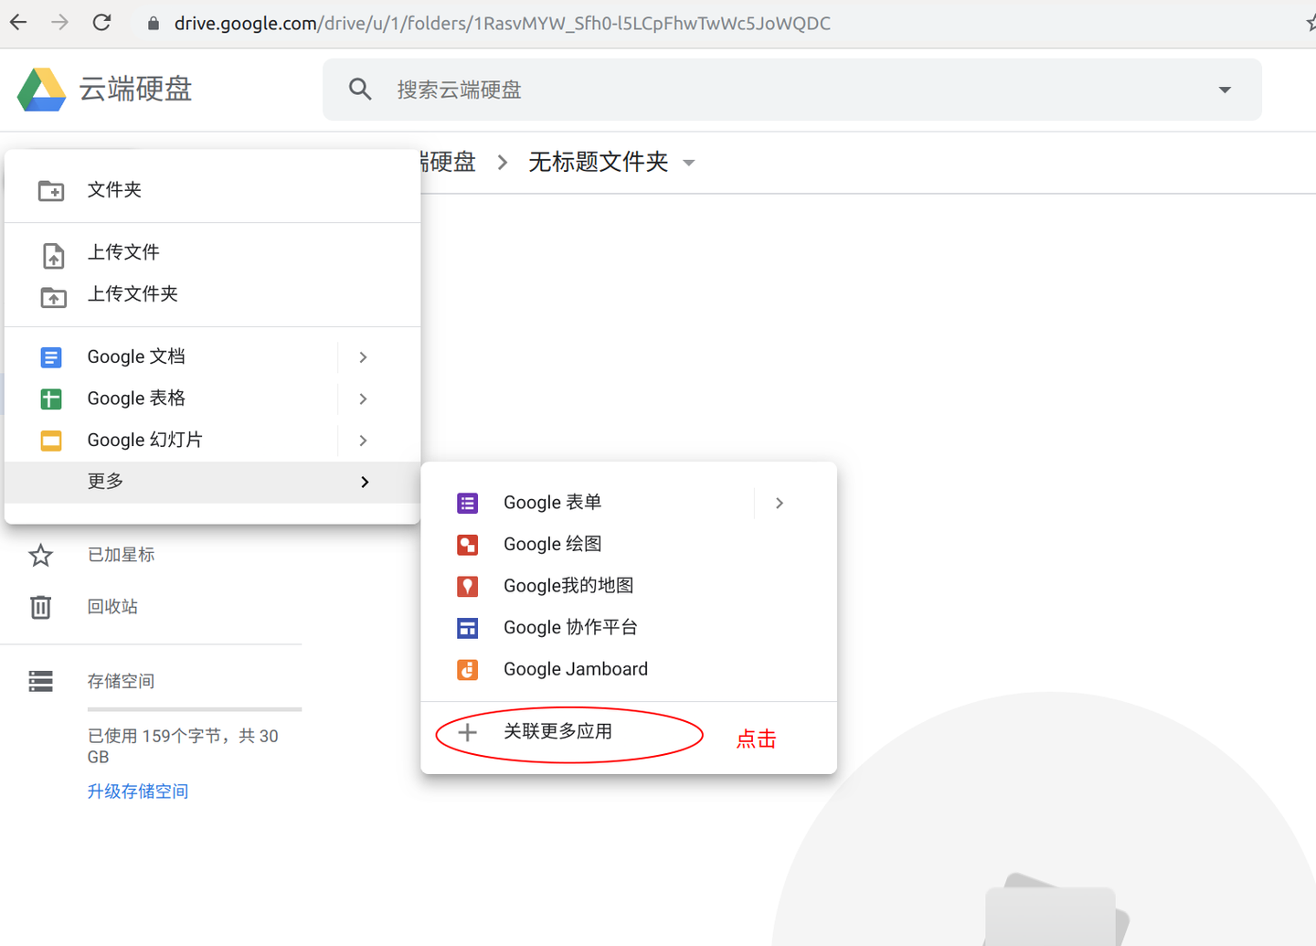
Task: Click the browser forward arrow
Action: pyautogui.click(x=60, y=23)
